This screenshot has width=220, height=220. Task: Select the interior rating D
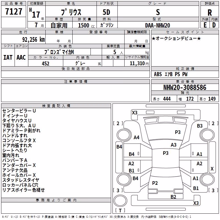(x=214, y=25)
